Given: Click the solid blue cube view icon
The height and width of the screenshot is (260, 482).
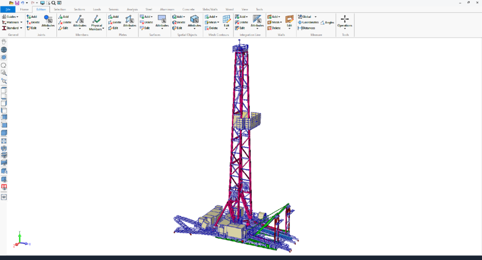Looking at the screenshot, I should 4,133.
